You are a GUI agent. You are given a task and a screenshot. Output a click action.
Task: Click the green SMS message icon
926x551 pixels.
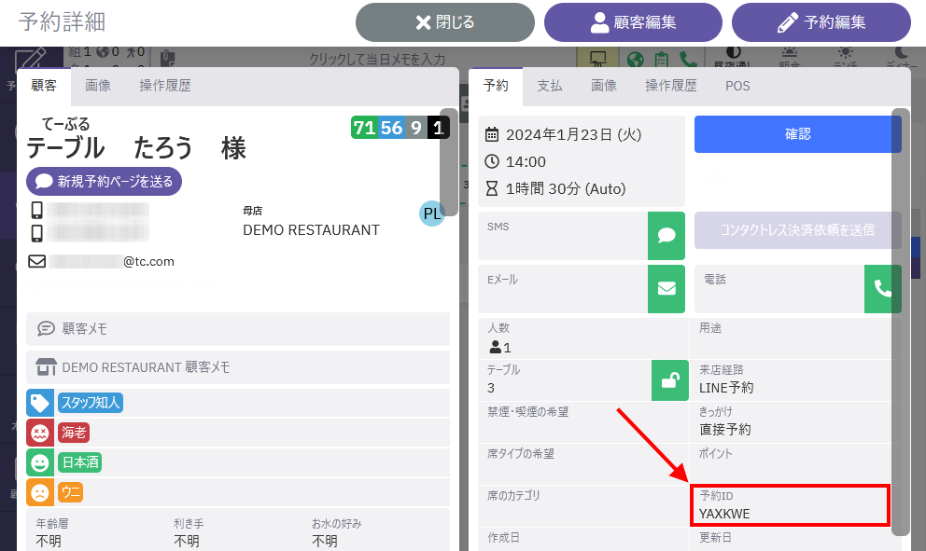pos(666,236)
